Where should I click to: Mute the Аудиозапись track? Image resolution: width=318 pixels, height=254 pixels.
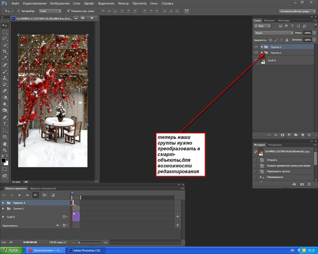58,225
